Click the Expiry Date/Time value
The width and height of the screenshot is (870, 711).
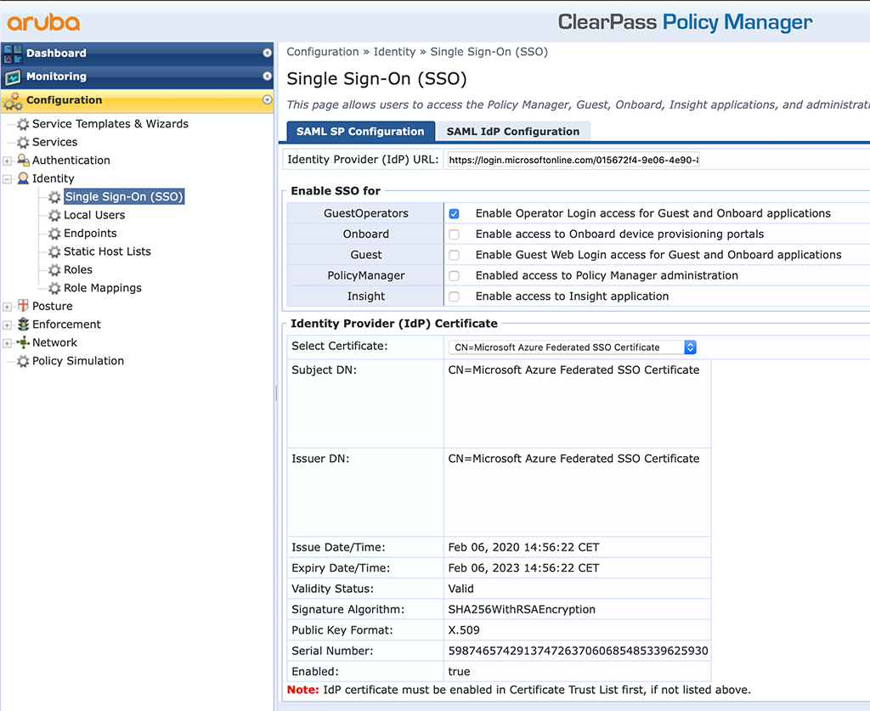click(523, 568)
